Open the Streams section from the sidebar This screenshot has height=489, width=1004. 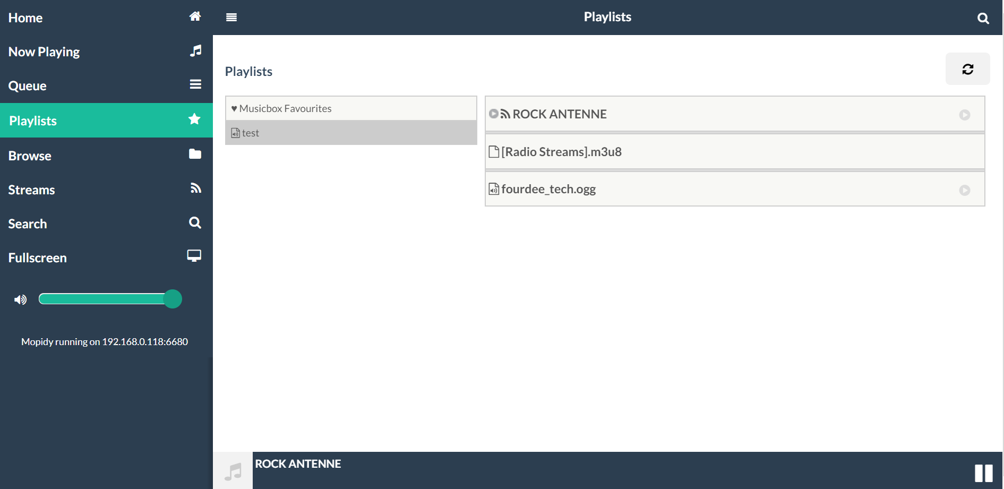(31, 190)
